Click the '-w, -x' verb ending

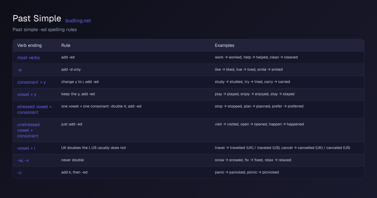(23, 160)
